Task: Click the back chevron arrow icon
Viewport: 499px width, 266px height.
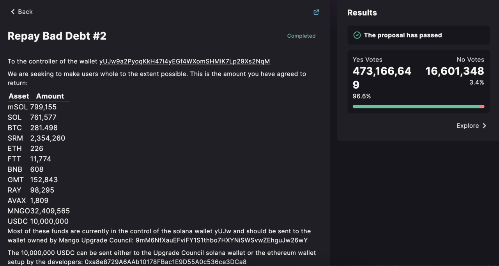Action: point(13,12)
